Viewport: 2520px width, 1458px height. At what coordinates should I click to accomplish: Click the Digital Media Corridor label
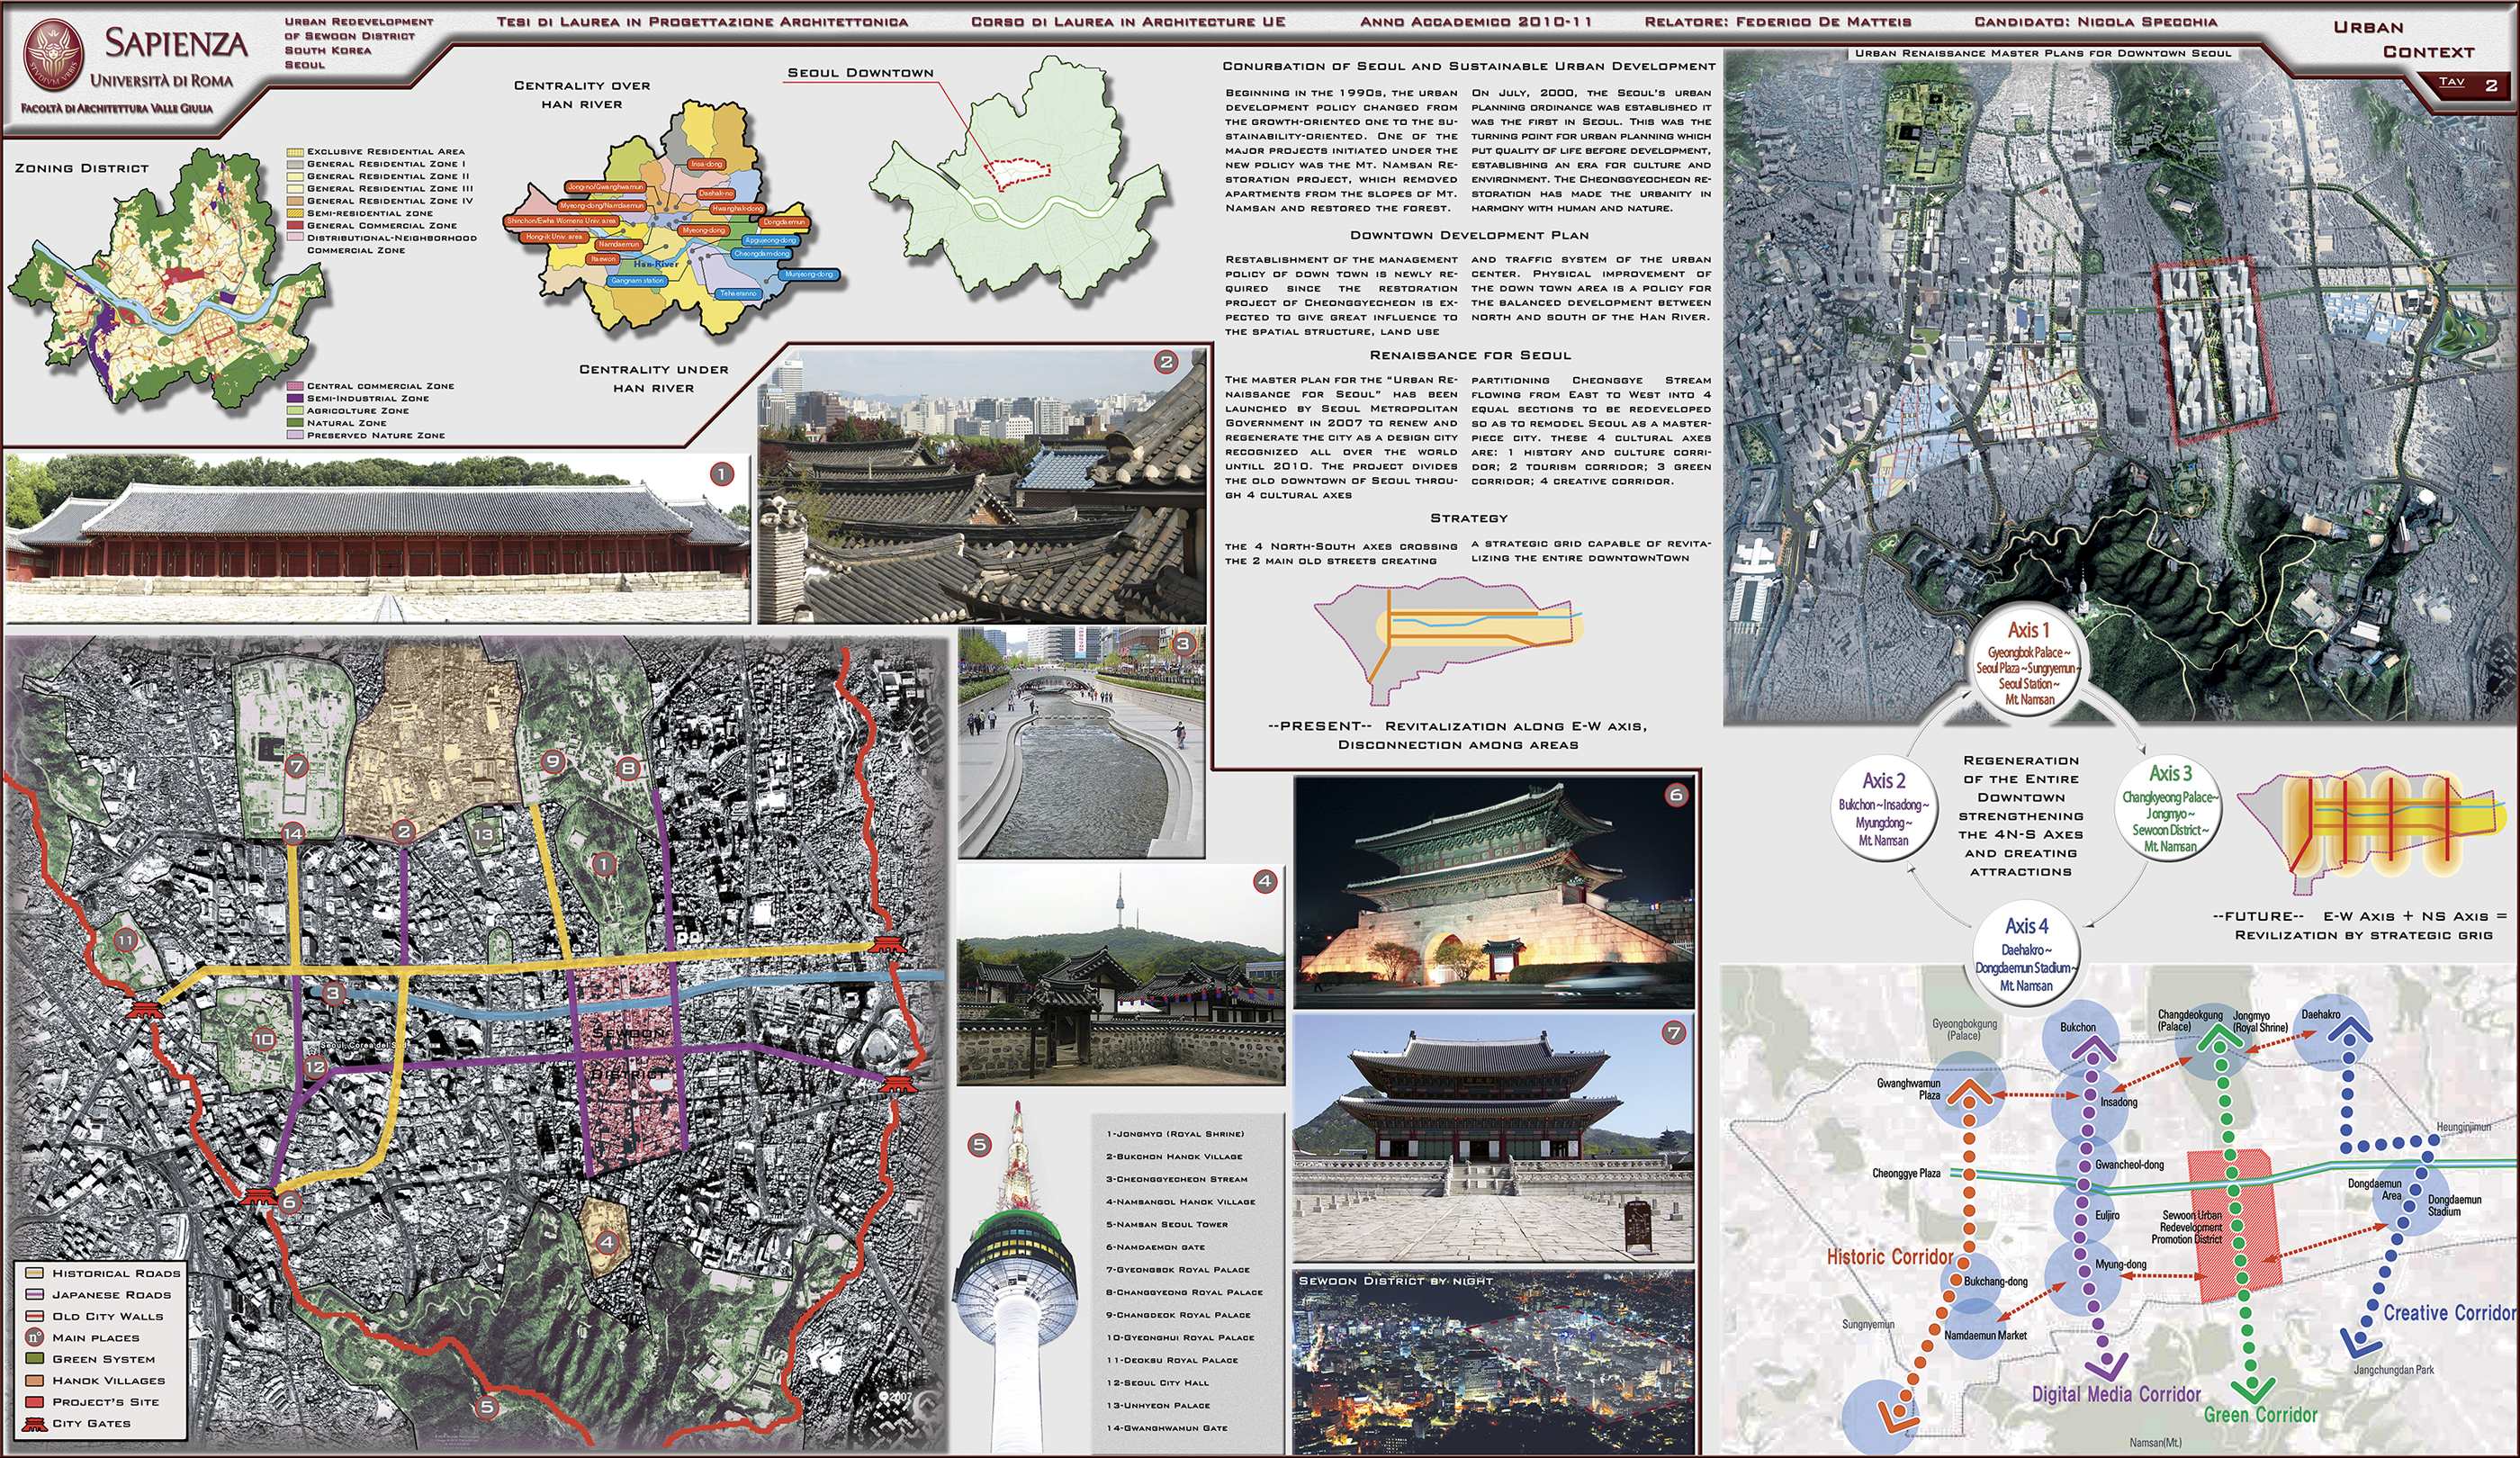(x=2116, y=1394)
